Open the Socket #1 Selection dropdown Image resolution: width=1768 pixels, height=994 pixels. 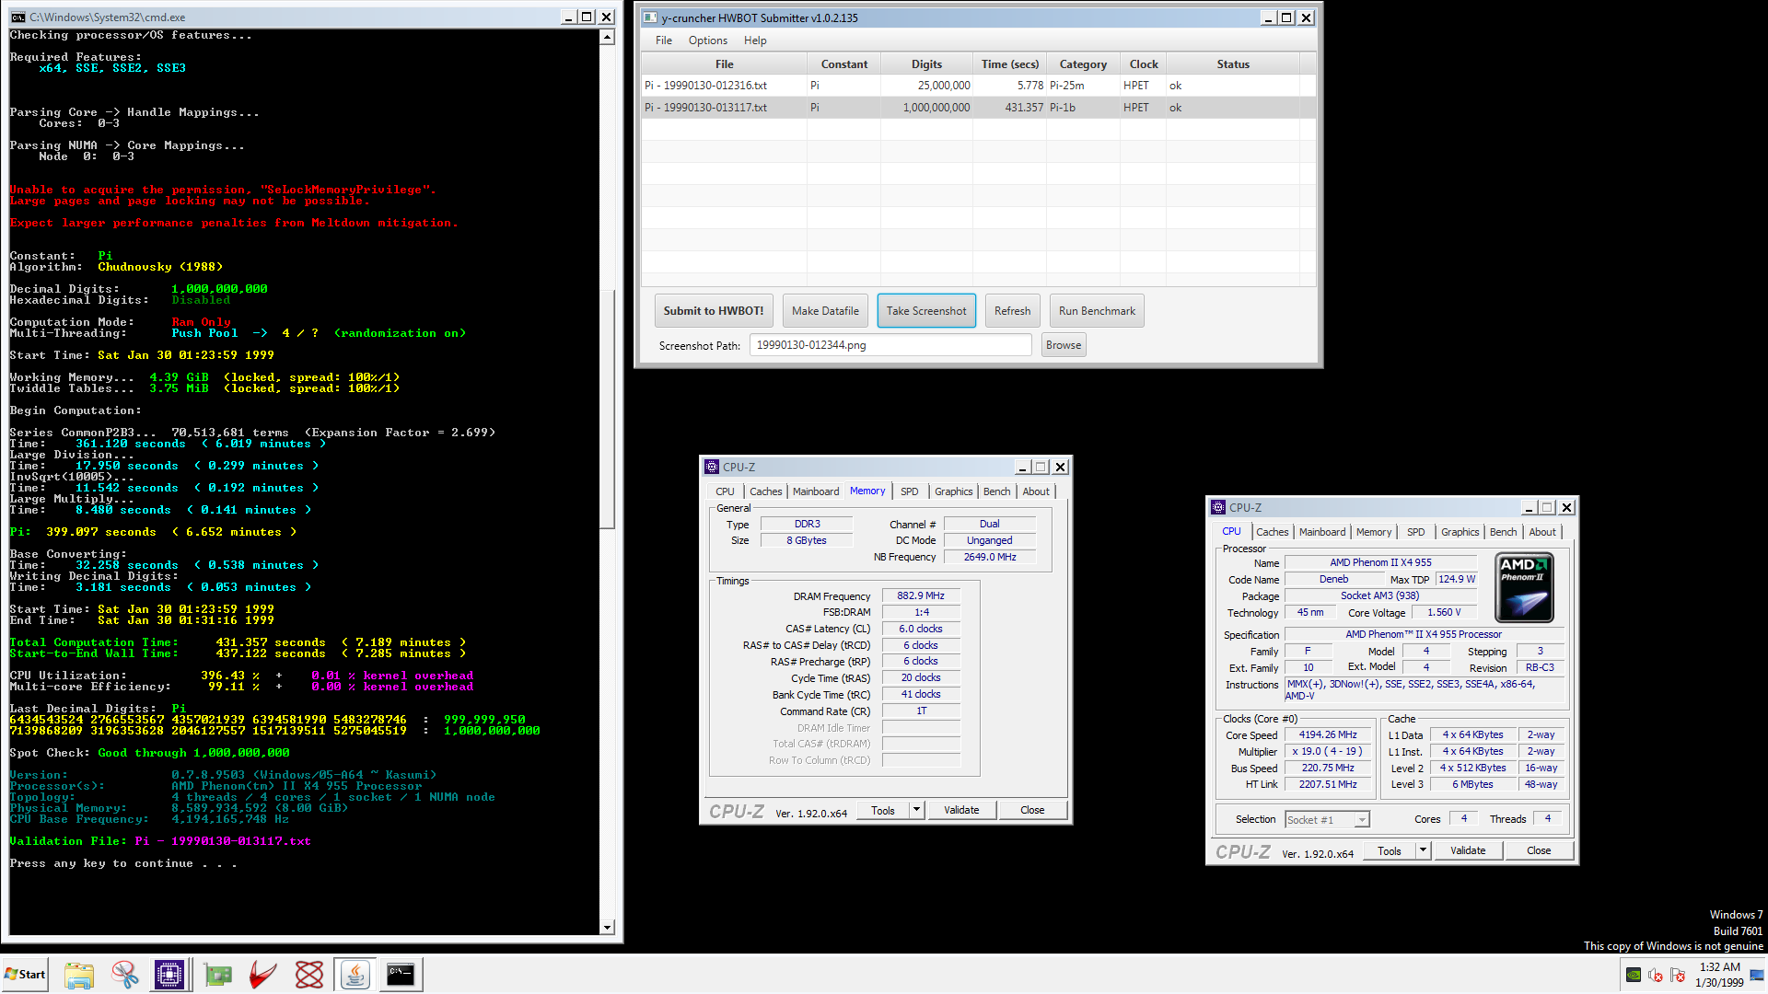point(1327,819)
